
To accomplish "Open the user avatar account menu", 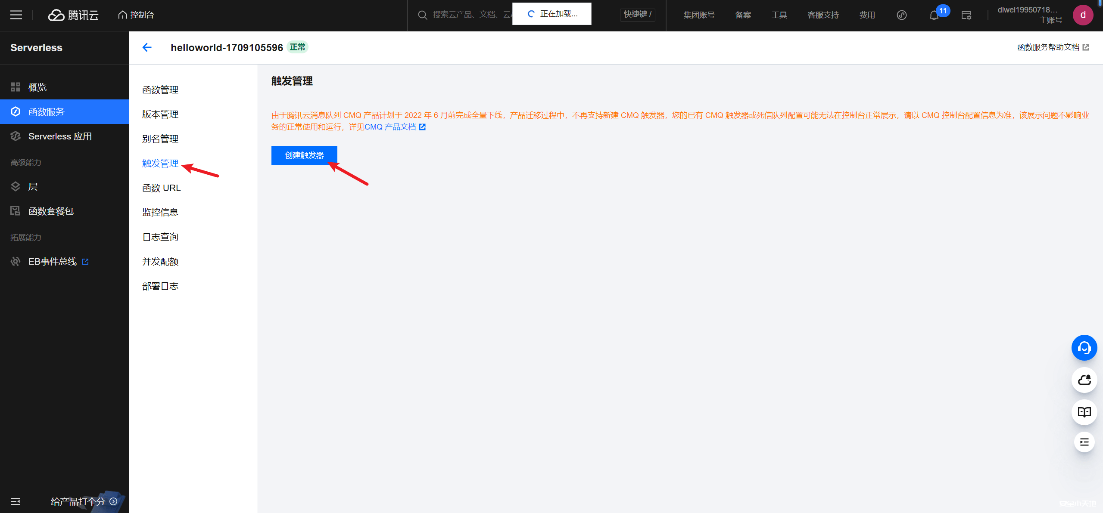I will point(1083,15).
